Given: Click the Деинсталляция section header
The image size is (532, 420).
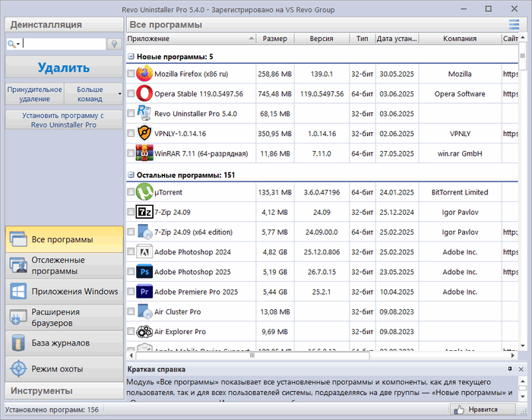Looking at the screenshot, I should pyautogui.click(x=64, y=25).
